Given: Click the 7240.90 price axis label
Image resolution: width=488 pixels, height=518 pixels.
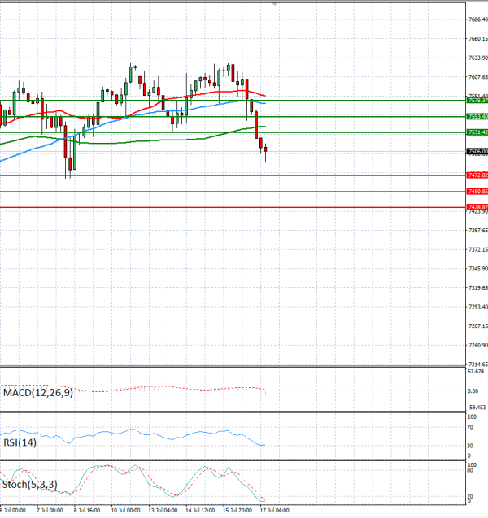Looking at the screenshot, I should (x=478, y=346).
